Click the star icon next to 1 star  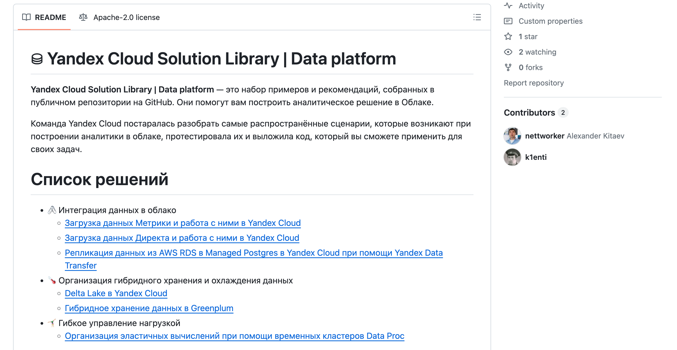508,36
